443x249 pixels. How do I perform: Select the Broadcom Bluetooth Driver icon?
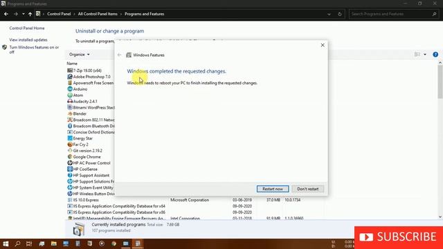(x=70, y=126)
